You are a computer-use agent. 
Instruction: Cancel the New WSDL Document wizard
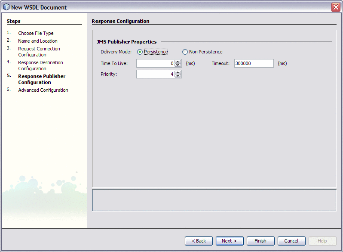pos(291,241)
